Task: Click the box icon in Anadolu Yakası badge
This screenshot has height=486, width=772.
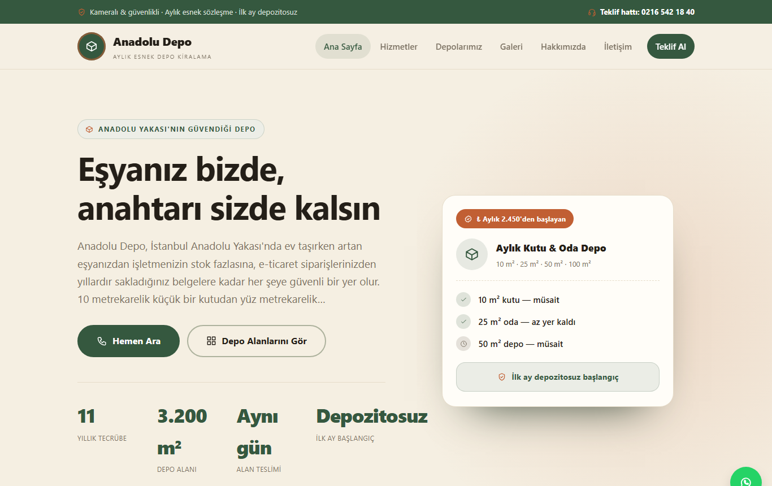Action: pyautogui.click(x=89, y=129)
